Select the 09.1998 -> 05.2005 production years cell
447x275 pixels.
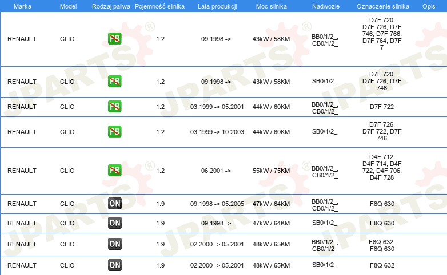pos(217,204)
